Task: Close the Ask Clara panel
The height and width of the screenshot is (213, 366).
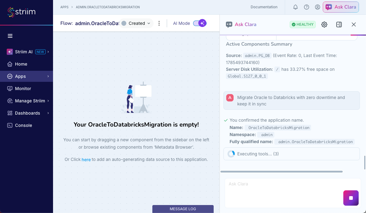Action: (x=354, y=25)
